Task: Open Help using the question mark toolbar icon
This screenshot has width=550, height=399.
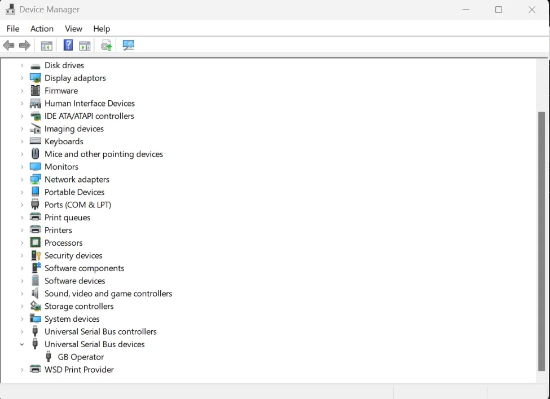Action: click(68, 45)
